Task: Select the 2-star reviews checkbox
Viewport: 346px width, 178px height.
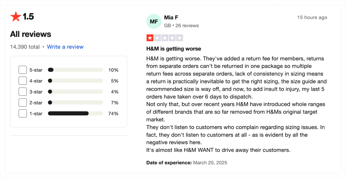Action: (x=23, y=103)
